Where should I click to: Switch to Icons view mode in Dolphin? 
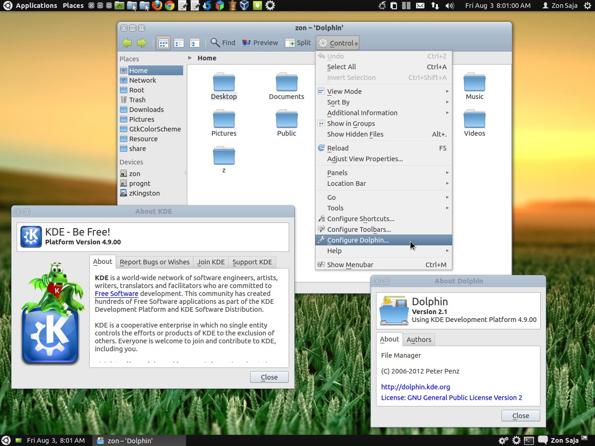[163, 43]
